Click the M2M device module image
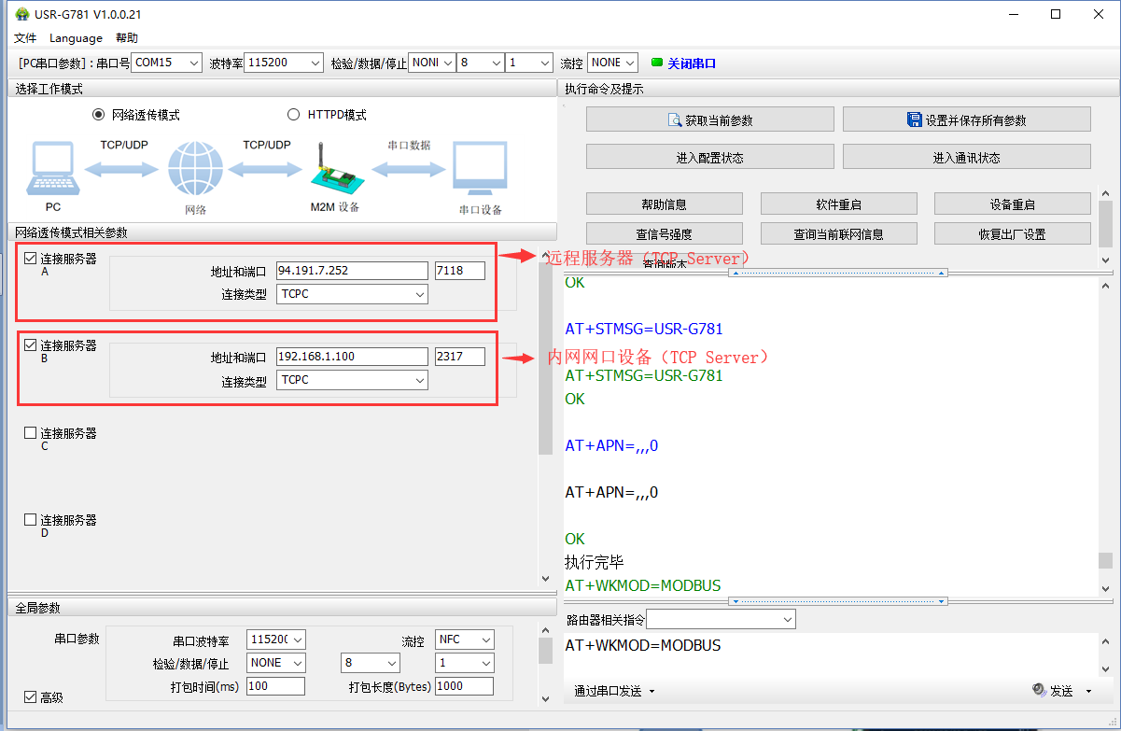This screenshot has width=1121, height=731. click(x=334, y=171)
